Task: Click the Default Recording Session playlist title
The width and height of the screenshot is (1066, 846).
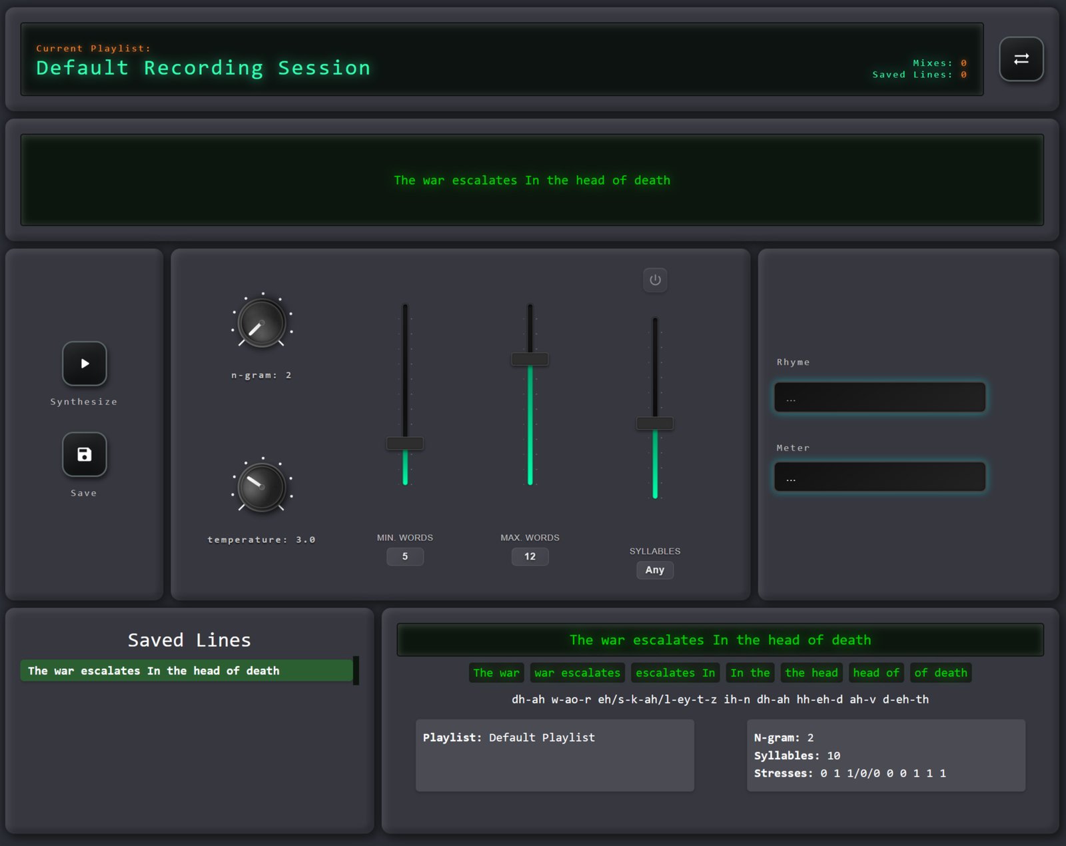Action: point(203,68)
